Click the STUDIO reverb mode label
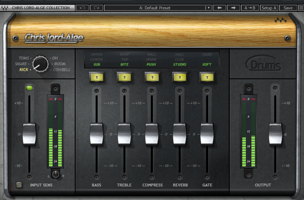The height and width of the screenshot is (200, 304). [180, 64]
